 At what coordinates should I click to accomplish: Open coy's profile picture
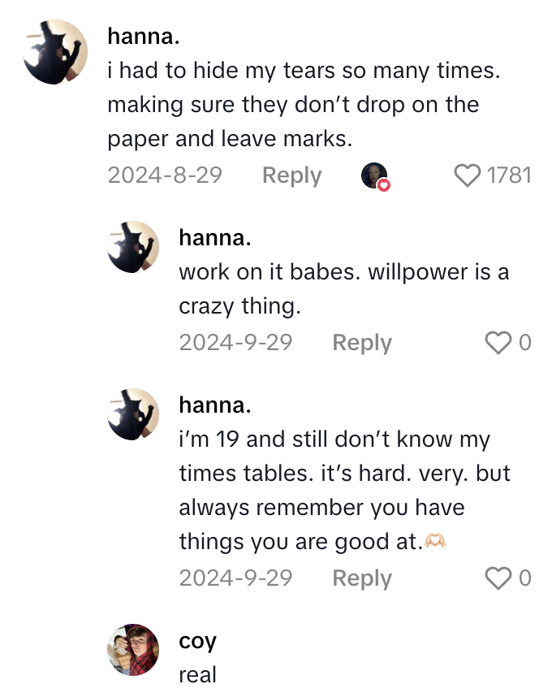[x=133, y=650]
